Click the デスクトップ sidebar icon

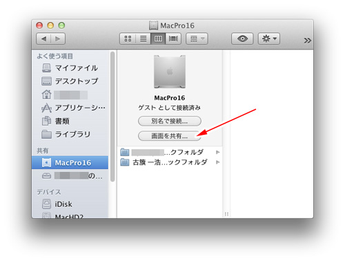[x=46, y=81]
